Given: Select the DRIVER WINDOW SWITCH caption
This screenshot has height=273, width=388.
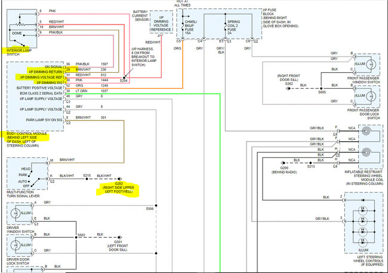Looking at the screenshot, I should point(20,229).
